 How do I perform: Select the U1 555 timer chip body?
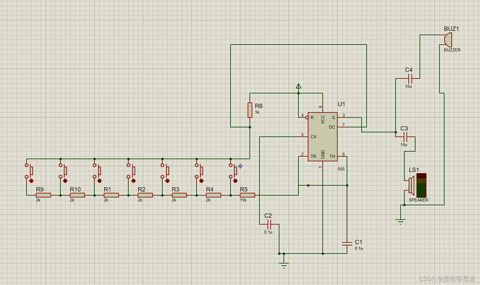[323, 137]
